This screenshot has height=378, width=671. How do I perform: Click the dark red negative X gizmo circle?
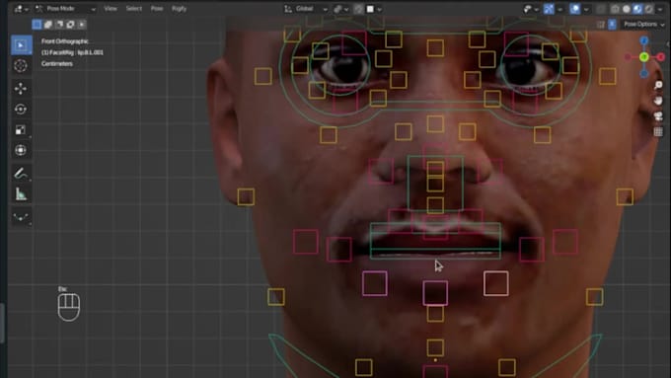tap(628, 57)
